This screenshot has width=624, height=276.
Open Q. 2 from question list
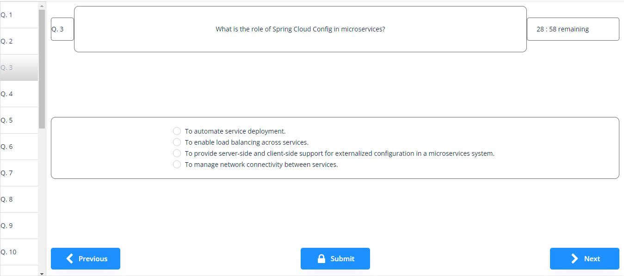click(19, 41)
